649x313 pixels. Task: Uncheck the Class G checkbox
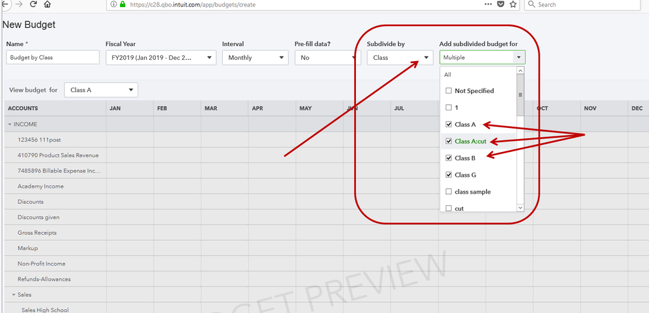tap(448, 175)
